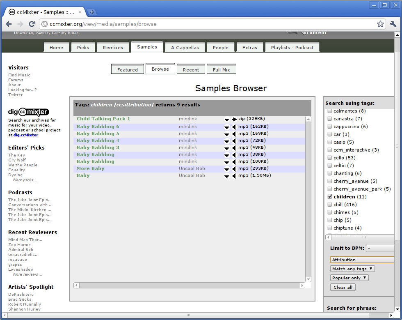Image resolution: width=402 pixels, height=320 pixels.
Task: Click the results list horizontal scrollbar
Action: point(189,285)
